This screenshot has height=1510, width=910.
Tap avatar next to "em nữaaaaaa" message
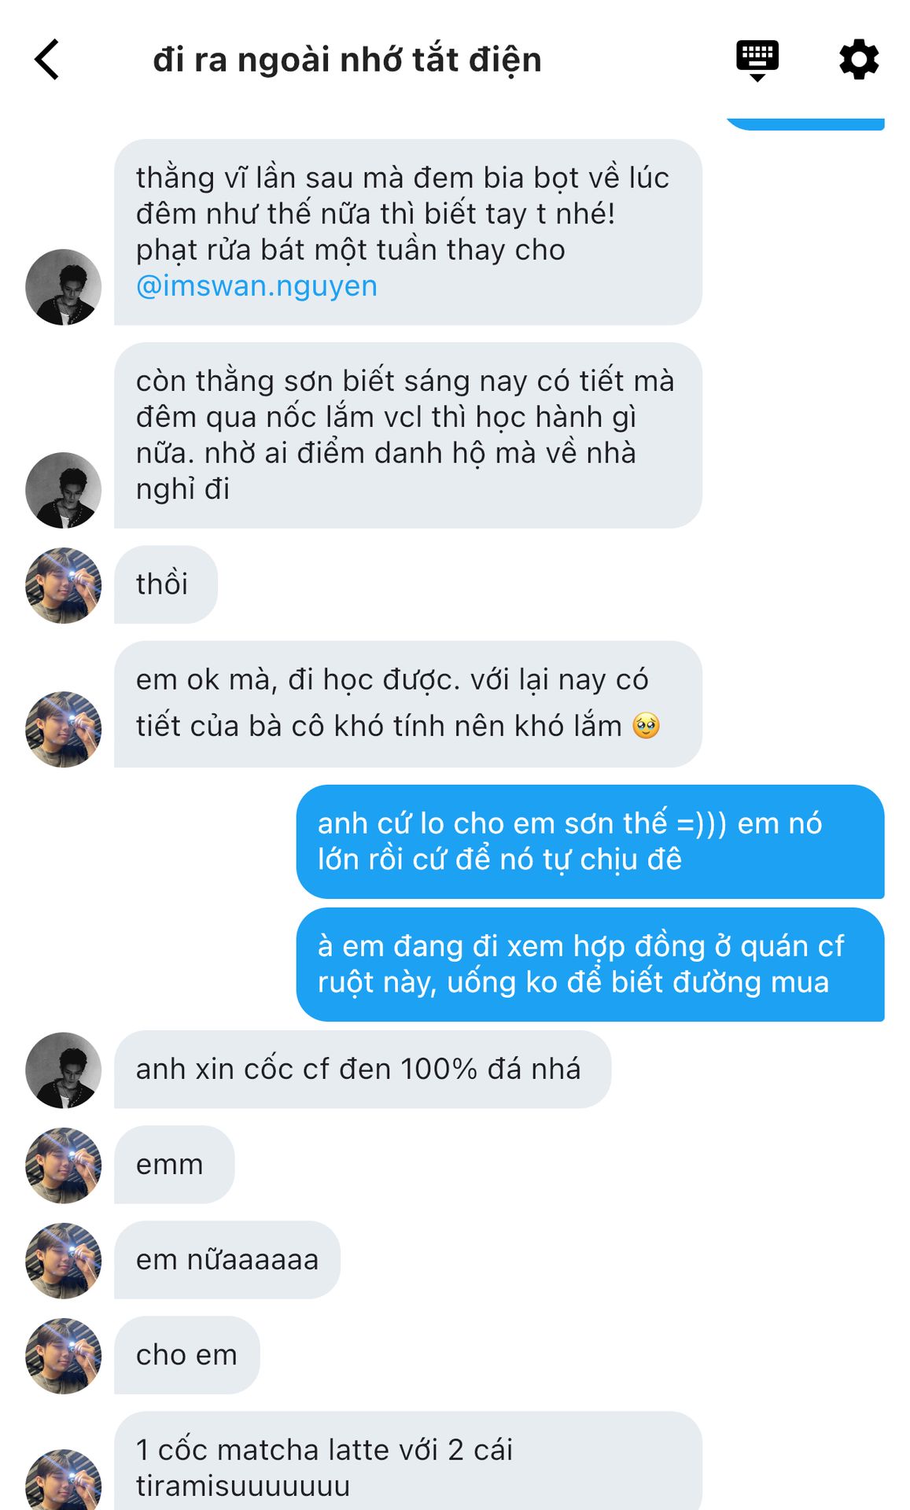[x=64, y=1261]
